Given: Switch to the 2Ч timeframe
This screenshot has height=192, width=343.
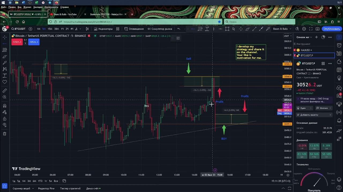Looking at the screenshot, I should pyautogui.click(x=67, y=29).
